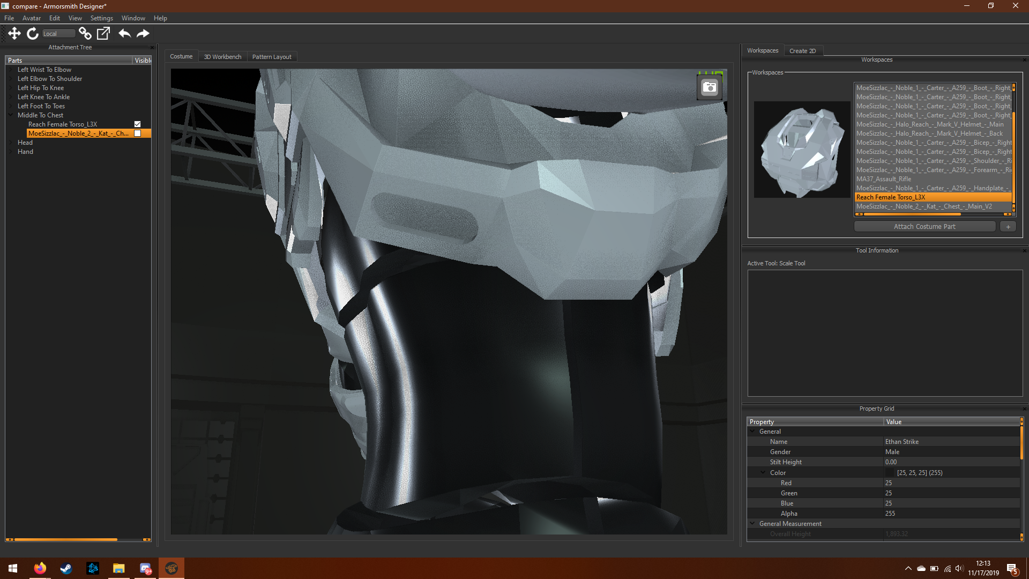Select the Move tool in toolbar
This screenshot has height=579, width=1029.
(14, 33)
